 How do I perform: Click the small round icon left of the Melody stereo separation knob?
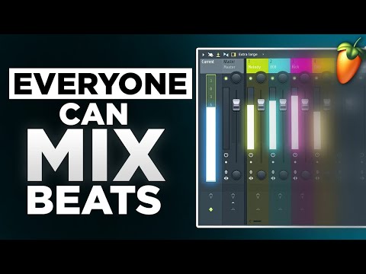[x=251, y=172]
